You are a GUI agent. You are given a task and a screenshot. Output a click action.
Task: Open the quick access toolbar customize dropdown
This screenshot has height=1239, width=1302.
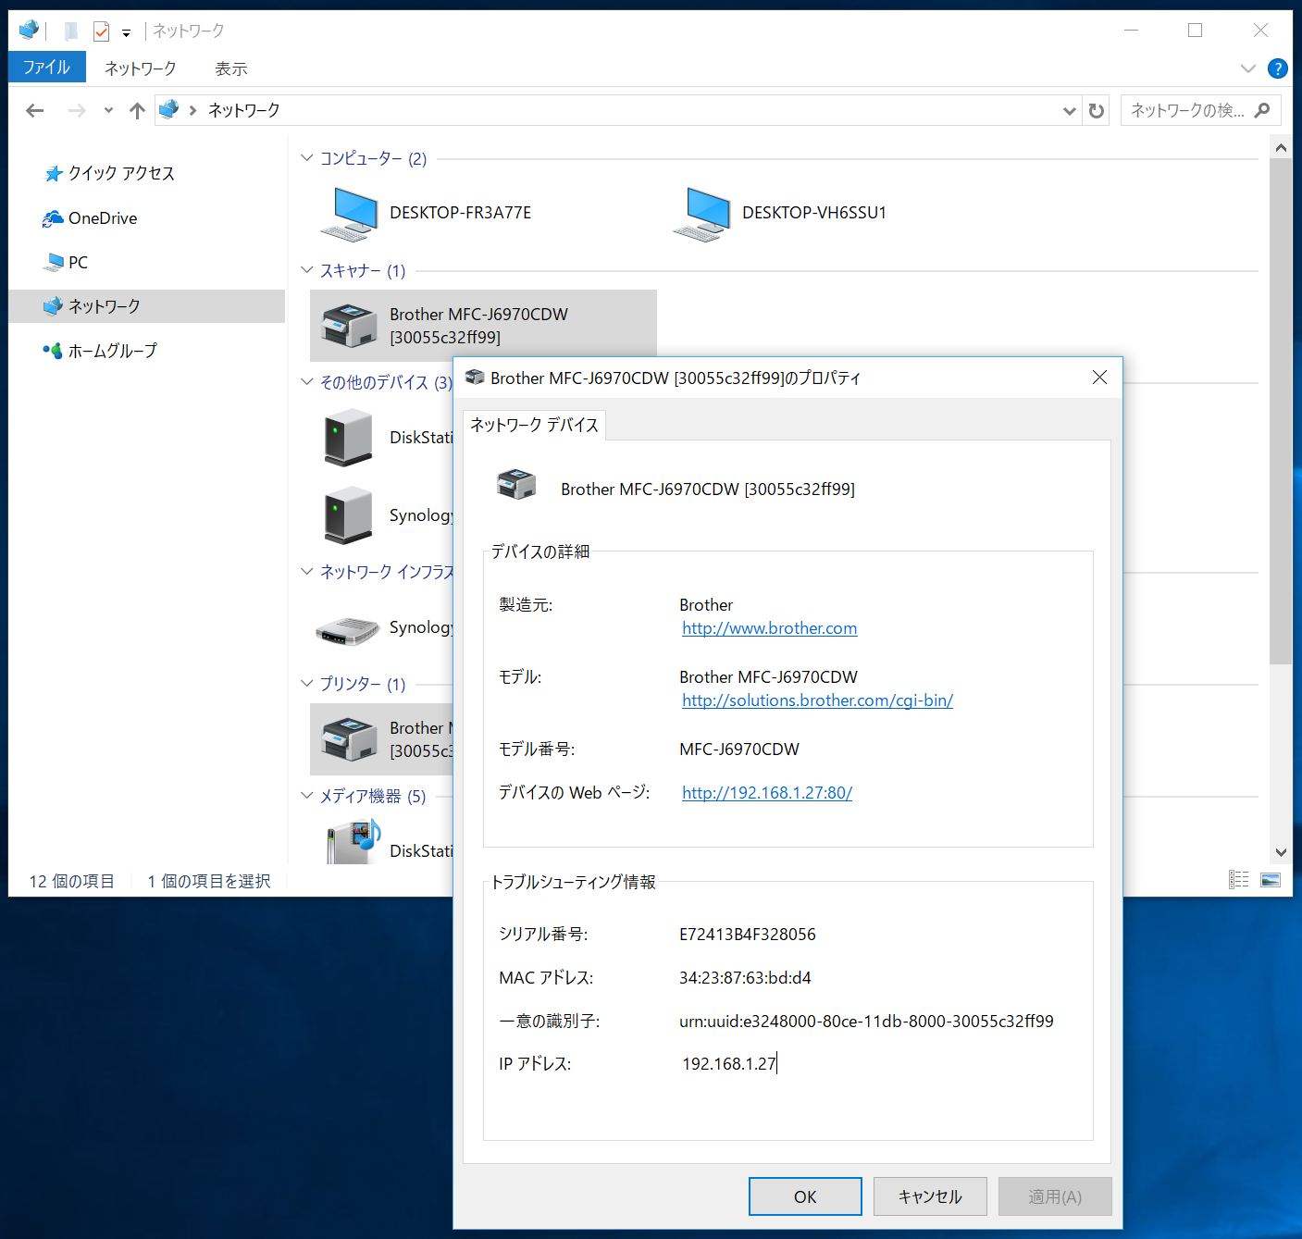coord(126,32)
